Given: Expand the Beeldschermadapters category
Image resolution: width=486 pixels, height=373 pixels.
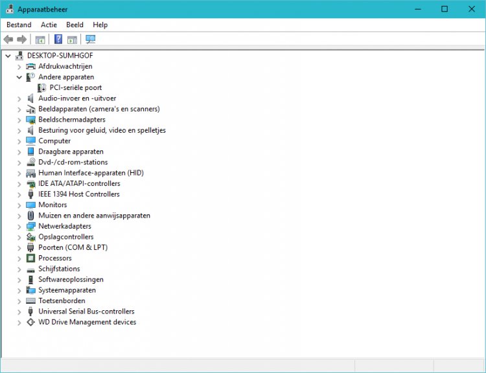Looking at the screenshot, I should coord(19,120).
